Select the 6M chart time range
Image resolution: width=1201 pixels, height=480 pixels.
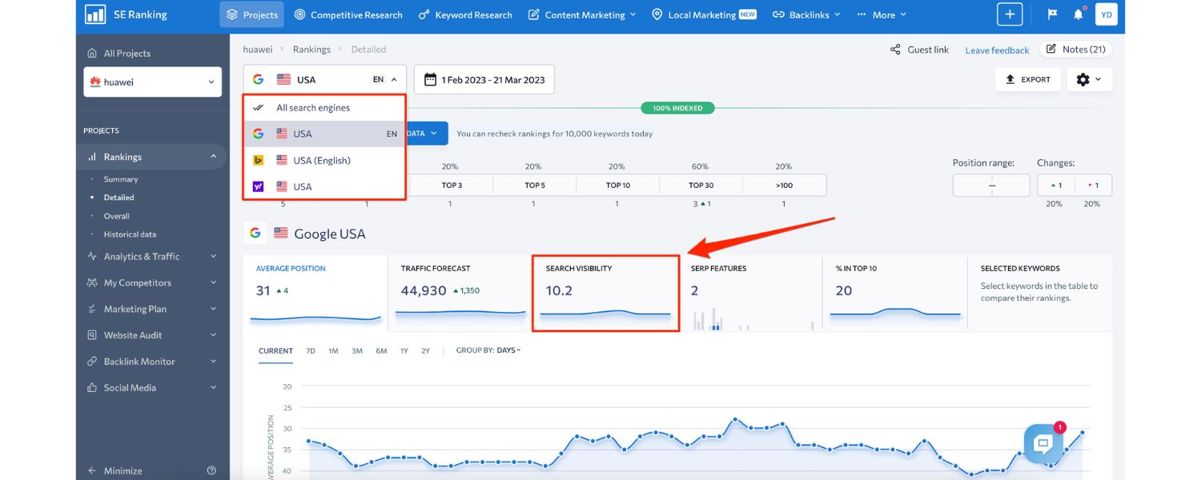coord(380,350)
